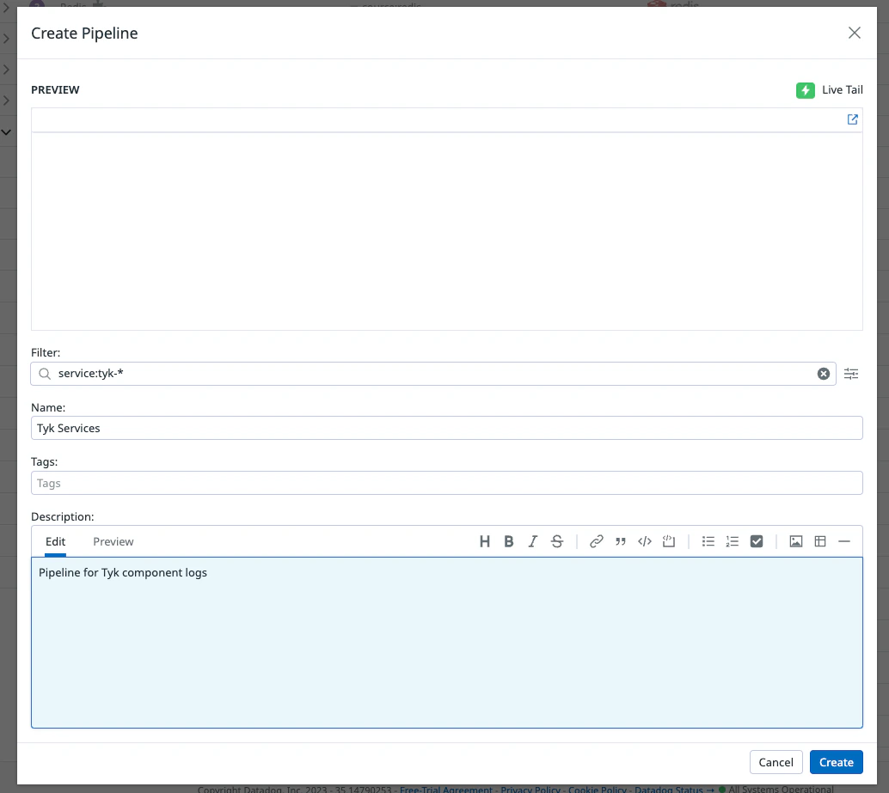Apply italic formatting to description text
The width and height of the screenshot is (889, 793).
pos(532,541)
